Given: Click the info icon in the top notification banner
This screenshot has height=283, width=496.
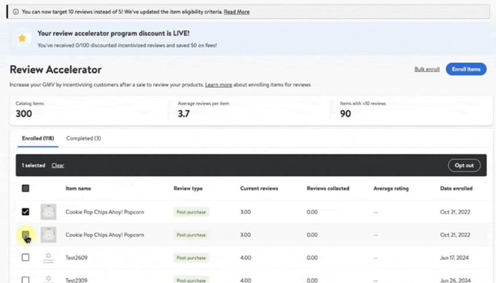Looking at the screenshot, I should (x=16, y=12).
